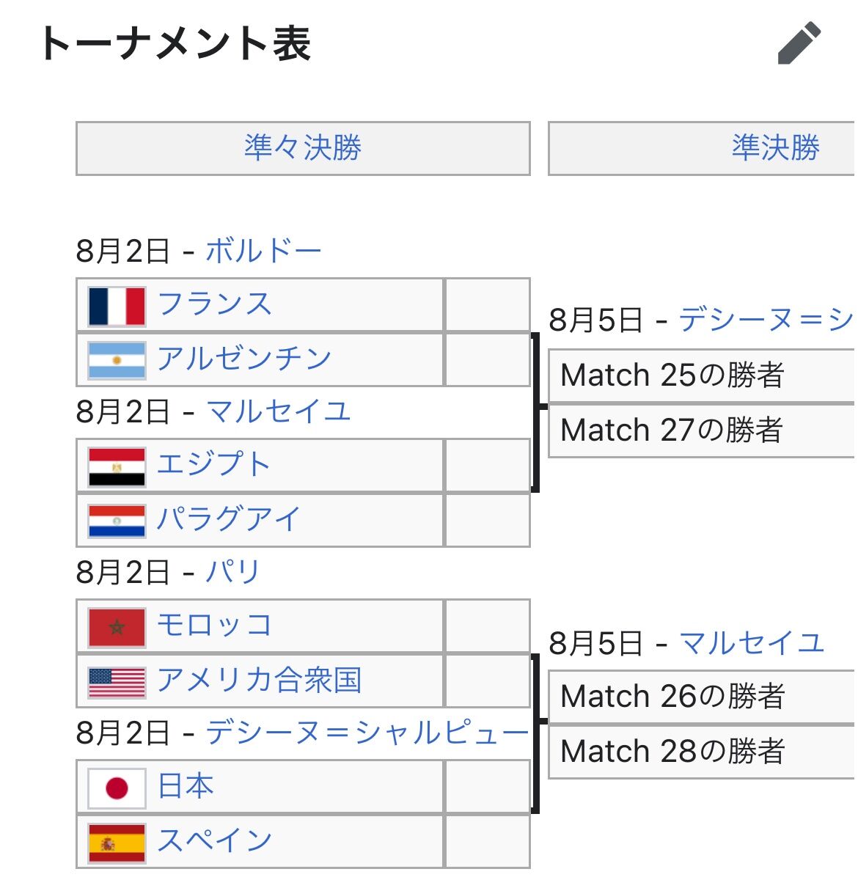Click the アメリカ合衆国 team link

pyautogui.click(x=259, y=680)
